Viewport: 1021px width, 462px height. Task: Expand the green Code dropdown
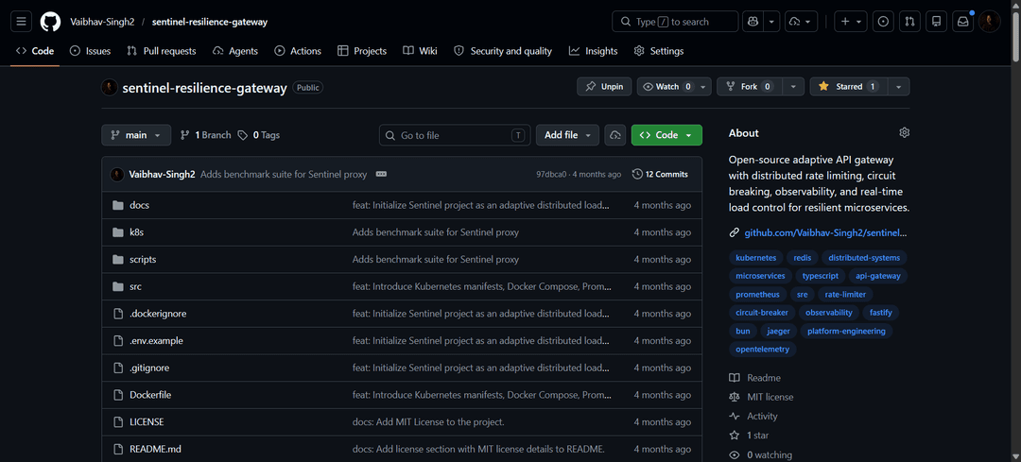pyautogui.click(x=666, y=135)
